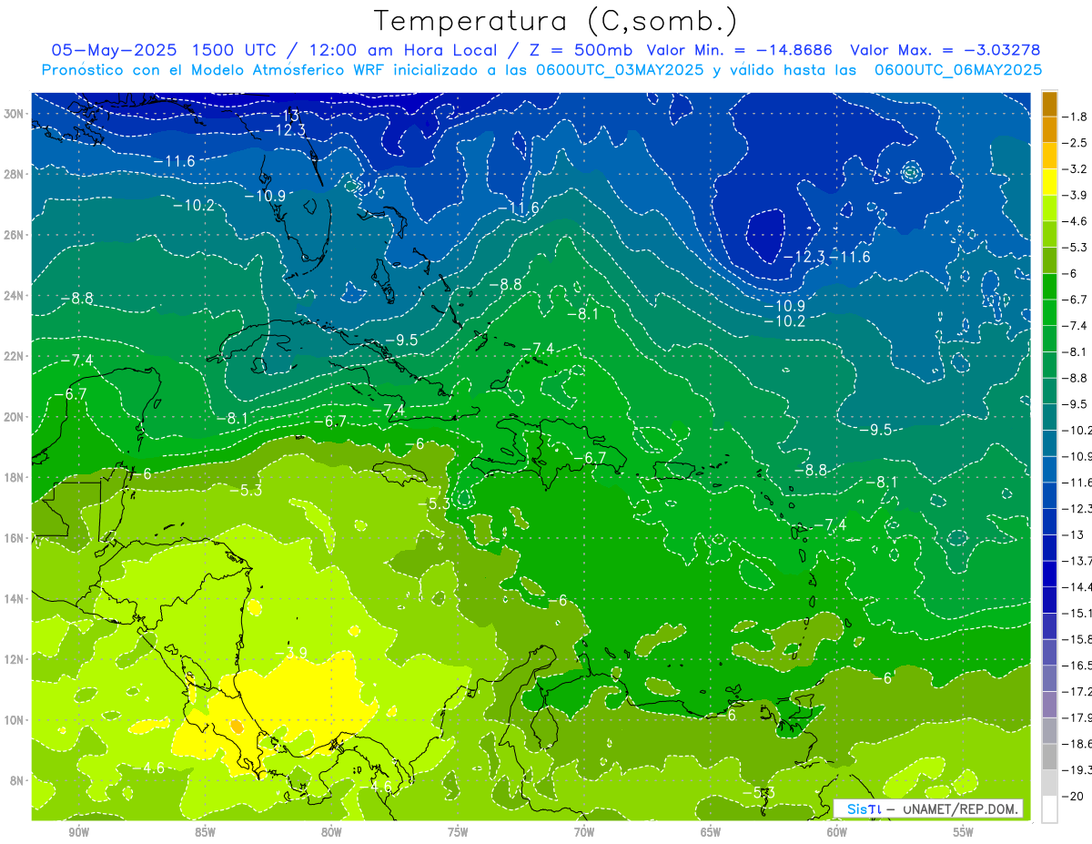Click the '-13.7' value on the color legend

pos(1077,561)
